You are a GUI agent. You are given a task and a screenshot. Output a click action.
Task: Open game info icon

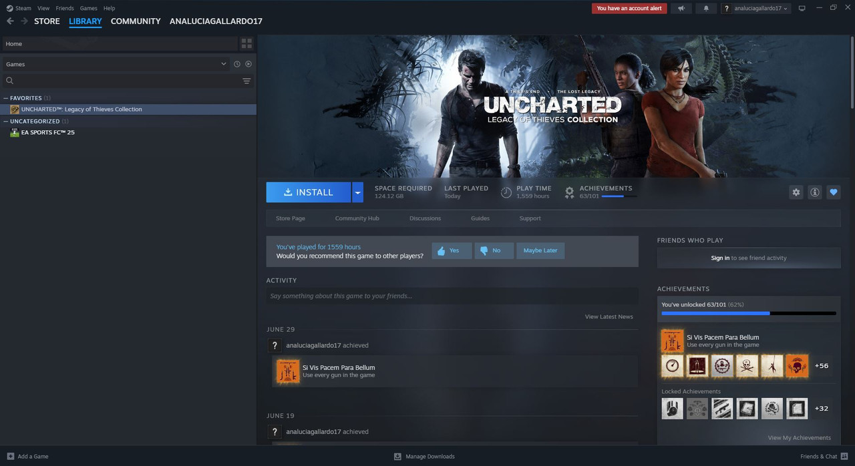[x=815, y=192]
